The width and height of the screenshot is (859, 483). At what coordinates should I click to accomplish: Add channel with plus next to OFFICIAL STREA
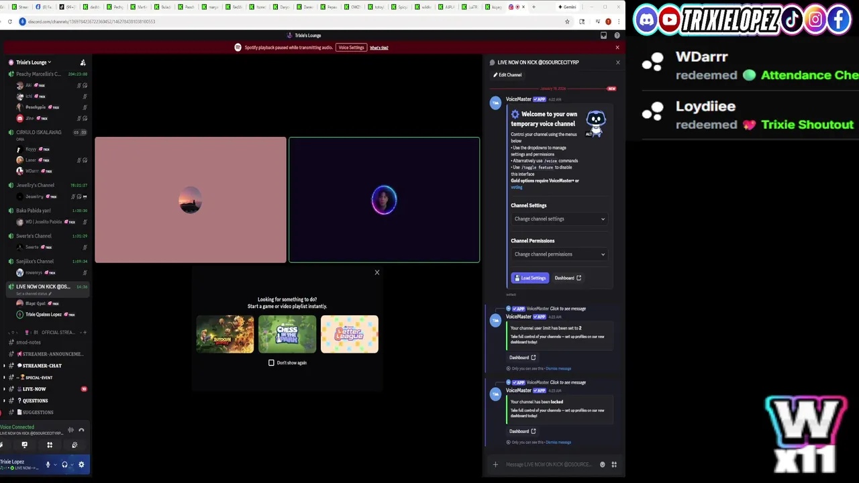(x=85, y=332)
